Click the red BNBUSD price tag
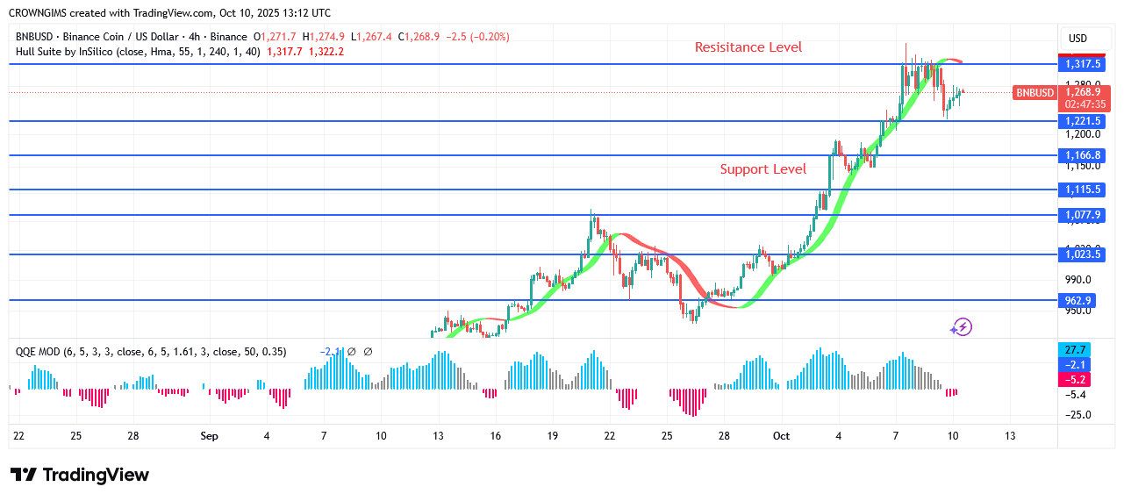 [1035, 92]
